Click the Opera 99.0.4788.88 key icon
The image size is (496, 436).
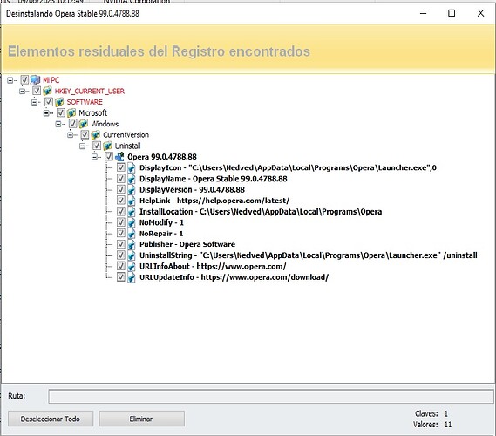click(119, 157)
